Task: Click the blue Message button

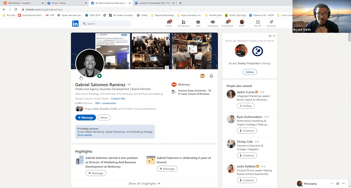Action: pos(86,117)
